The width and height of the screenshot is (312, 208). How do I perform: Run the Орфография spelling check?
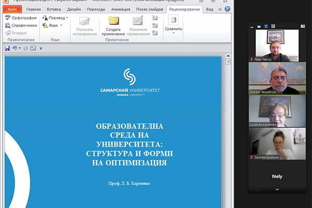pos(21,18)
